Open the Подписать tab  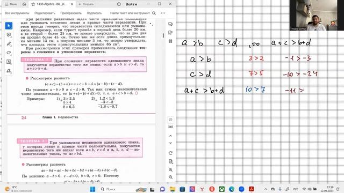coord(94,13)
